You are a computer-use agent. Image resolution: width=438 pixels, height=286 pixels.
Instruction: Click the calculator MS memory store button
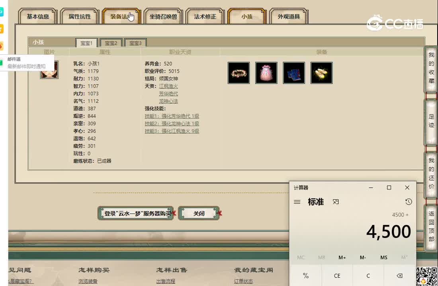pyautogui.click(x=383, y=257)
